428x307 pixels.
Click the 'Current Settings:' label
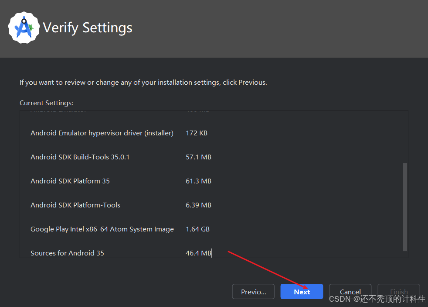coord(46,103)
